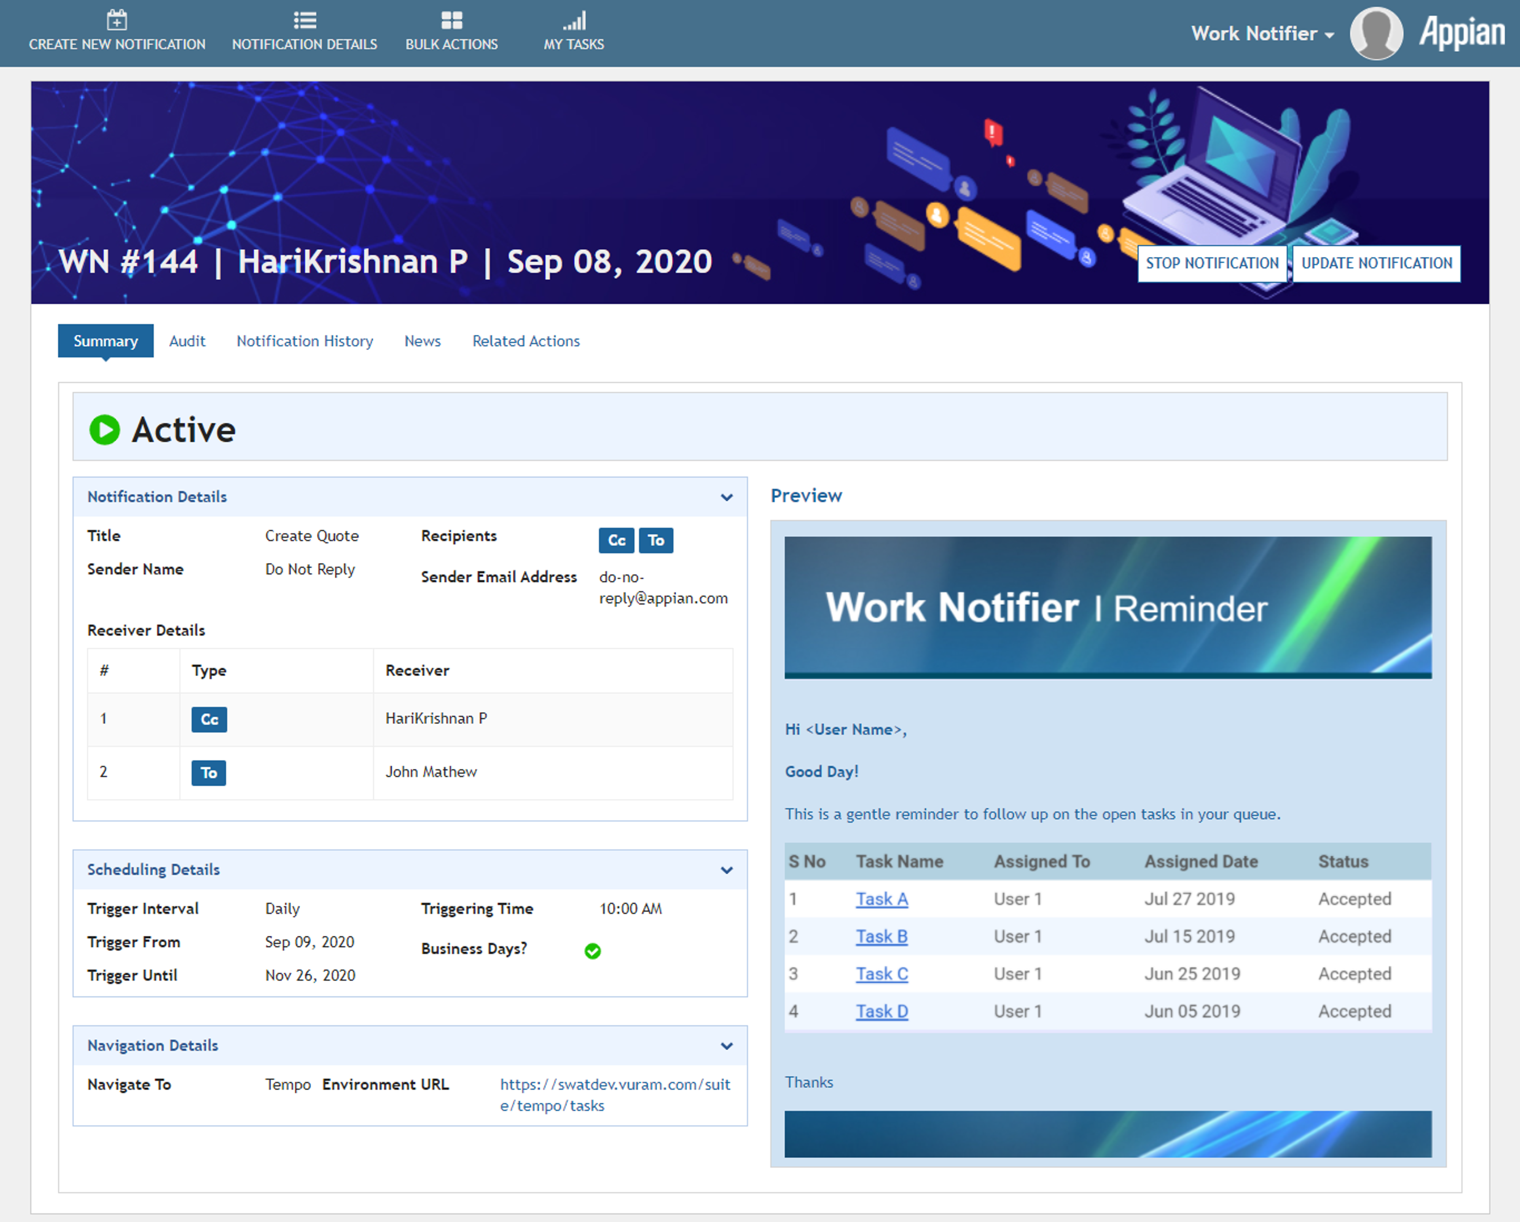Viewport: 1520px width, 1222px height.
Task: Click the Bulk Actions grid icon
Action: (451, 20)
